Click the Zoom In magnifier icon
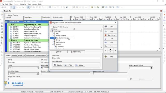The width and height of the screenshot is (166, 93). [x=74, y=7]
